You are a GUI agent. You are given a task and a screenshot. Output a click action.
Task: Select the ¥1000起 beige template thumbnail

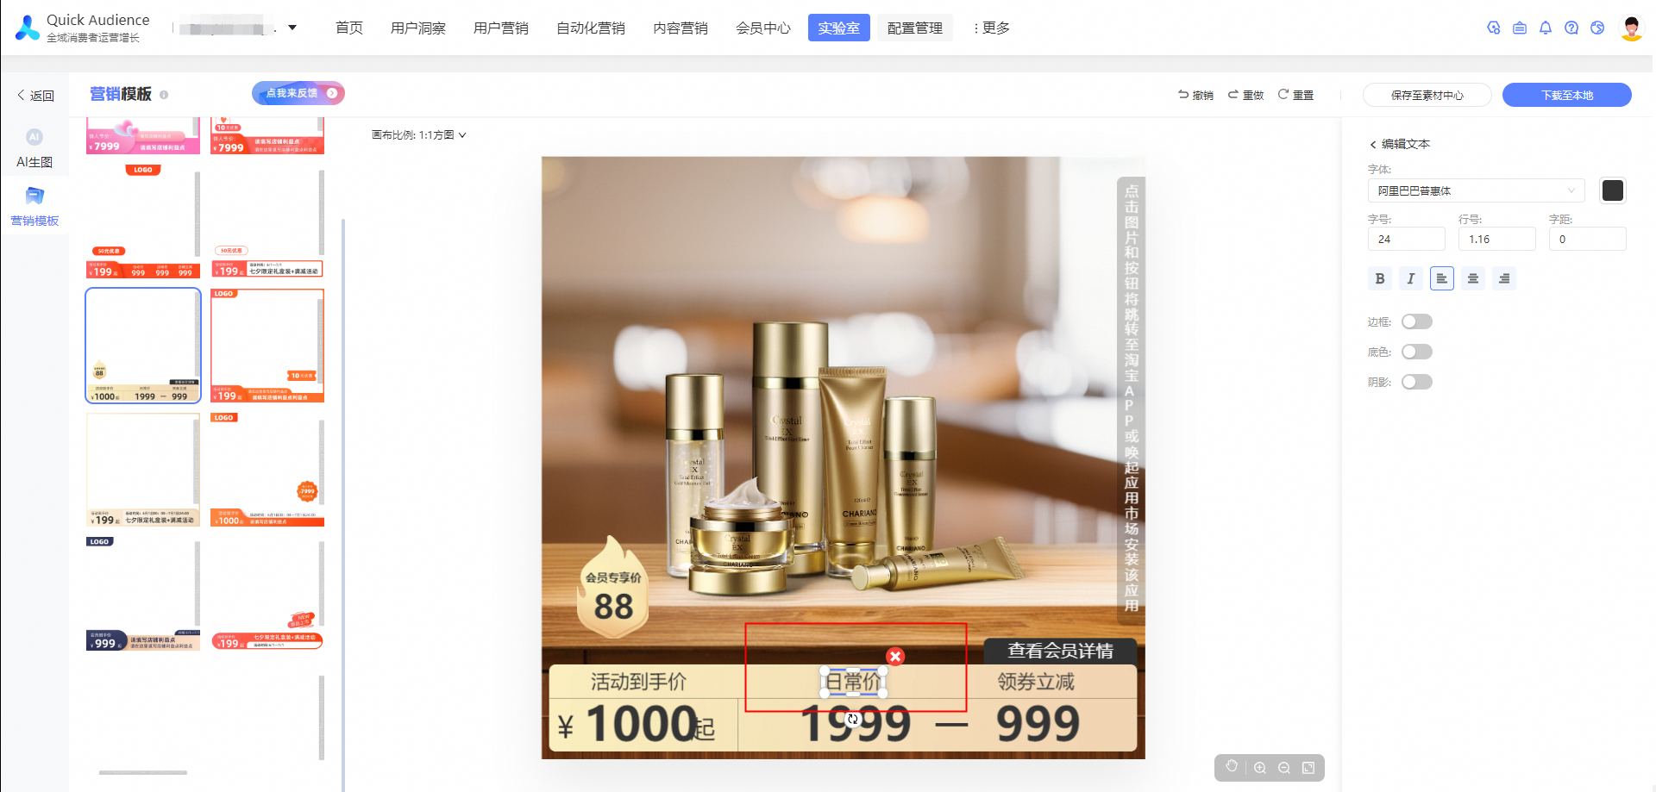(143, 346)
